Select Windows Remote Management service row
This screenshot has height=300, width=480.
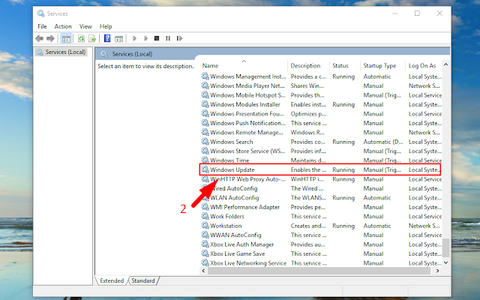click(321, 132)
